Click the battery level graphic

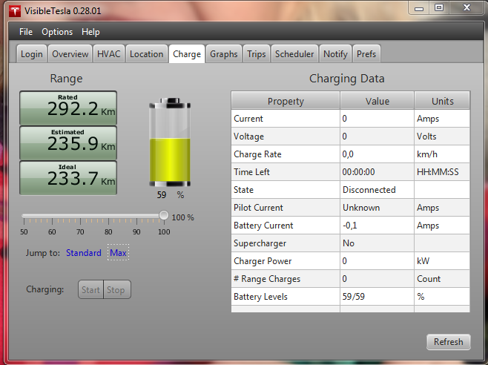pos(170,142)
